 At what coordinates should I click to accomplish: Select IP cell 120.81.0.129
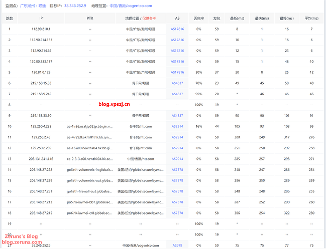41,72
